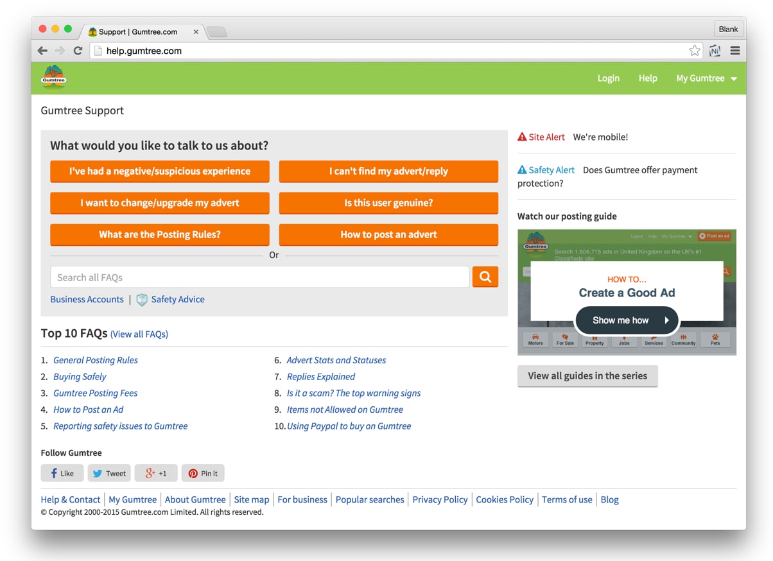Click View all guides in the series

pos(587,376)
